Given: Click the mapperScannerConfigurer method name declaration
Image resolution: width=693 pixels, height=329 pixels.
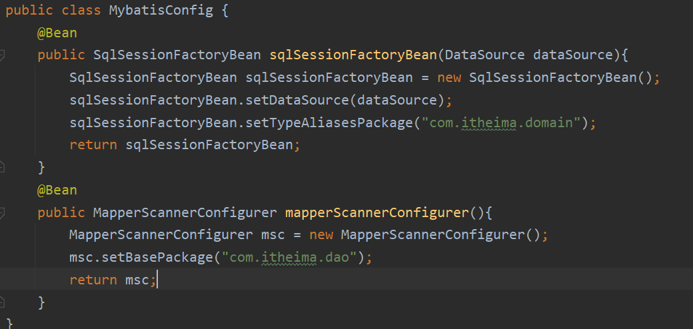Looking at the screenshot, I should [376, 212].
